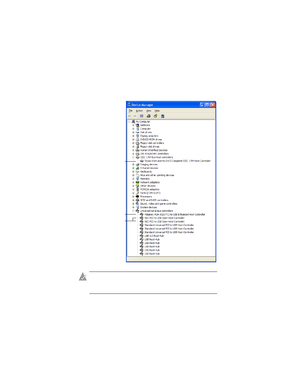Open the View menu
Image resolution: width=287 pixels, height=371 pixels.
pos(149,111)
